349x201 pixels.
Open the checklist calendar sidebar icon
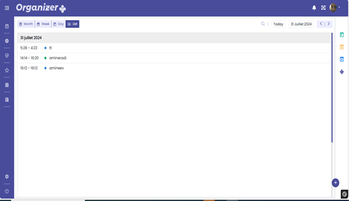[7, 26]
